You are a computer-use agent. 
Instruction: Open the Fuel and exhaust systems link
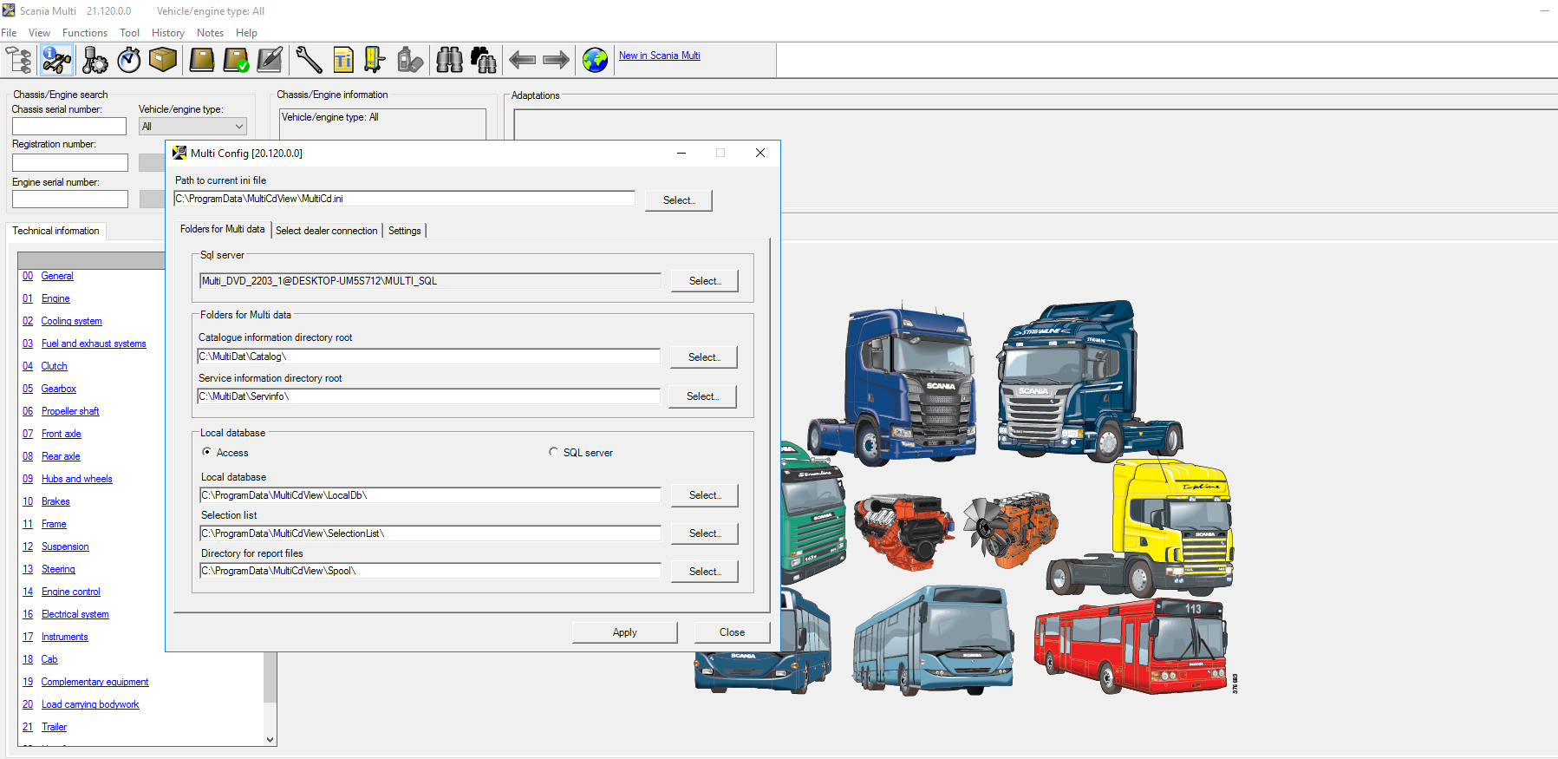[x=94, y=344]
